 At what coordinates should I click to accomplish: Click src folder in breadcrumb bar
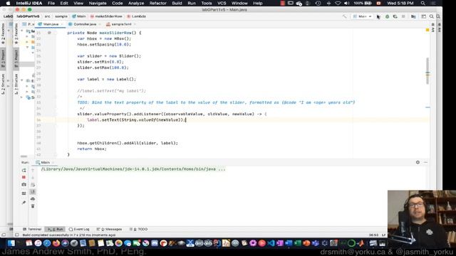(47, 16)
